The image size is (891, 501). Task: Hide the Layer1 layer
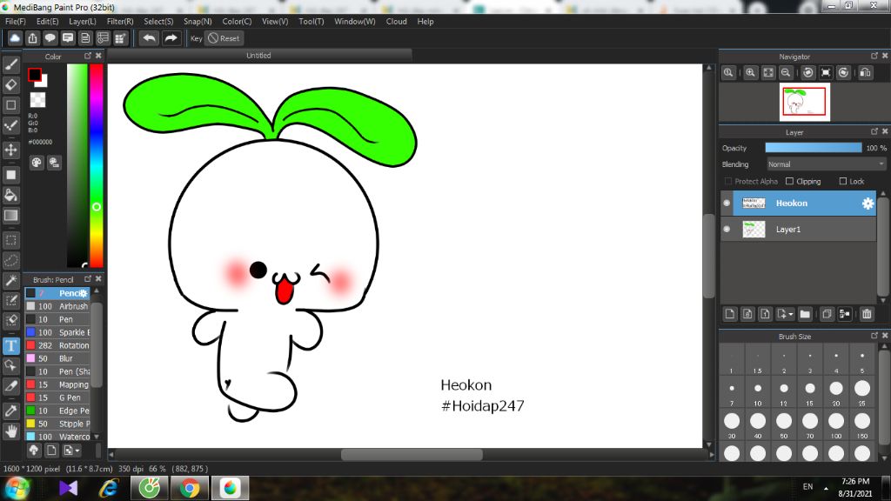pyautogui.click(x=727, y=230)
